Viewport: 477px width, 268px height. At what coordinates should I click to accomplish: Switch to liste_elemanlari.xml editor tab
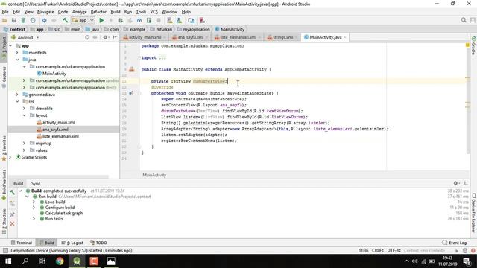(238, 37)
